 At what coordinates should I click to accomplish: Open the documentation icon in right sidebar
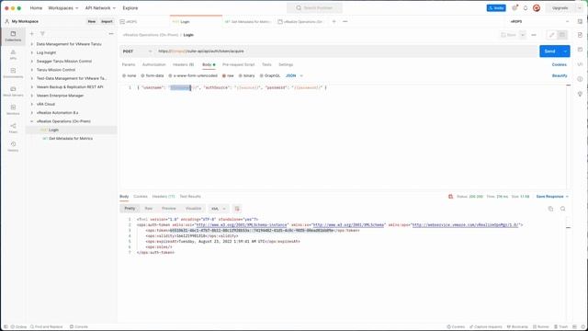click(x=580, y=35)
